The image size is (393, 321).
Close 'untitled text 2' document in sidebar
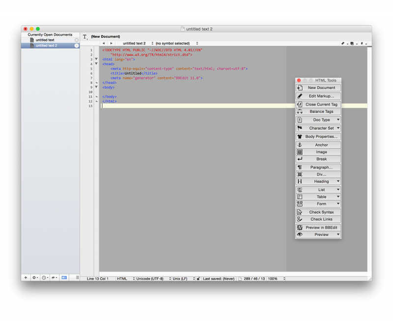(x=77, y=46)
